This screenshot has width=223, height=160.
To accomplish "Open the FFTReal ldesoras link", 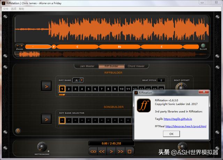I will 186,126.
